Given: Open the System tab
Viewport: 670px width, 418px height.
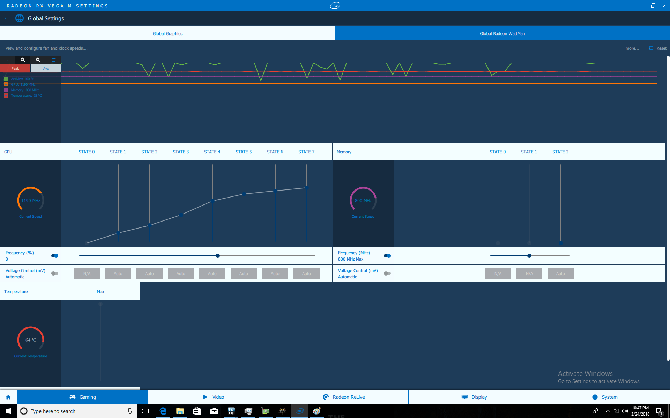Looking at the screenshot, I should (x=604, y=397).
